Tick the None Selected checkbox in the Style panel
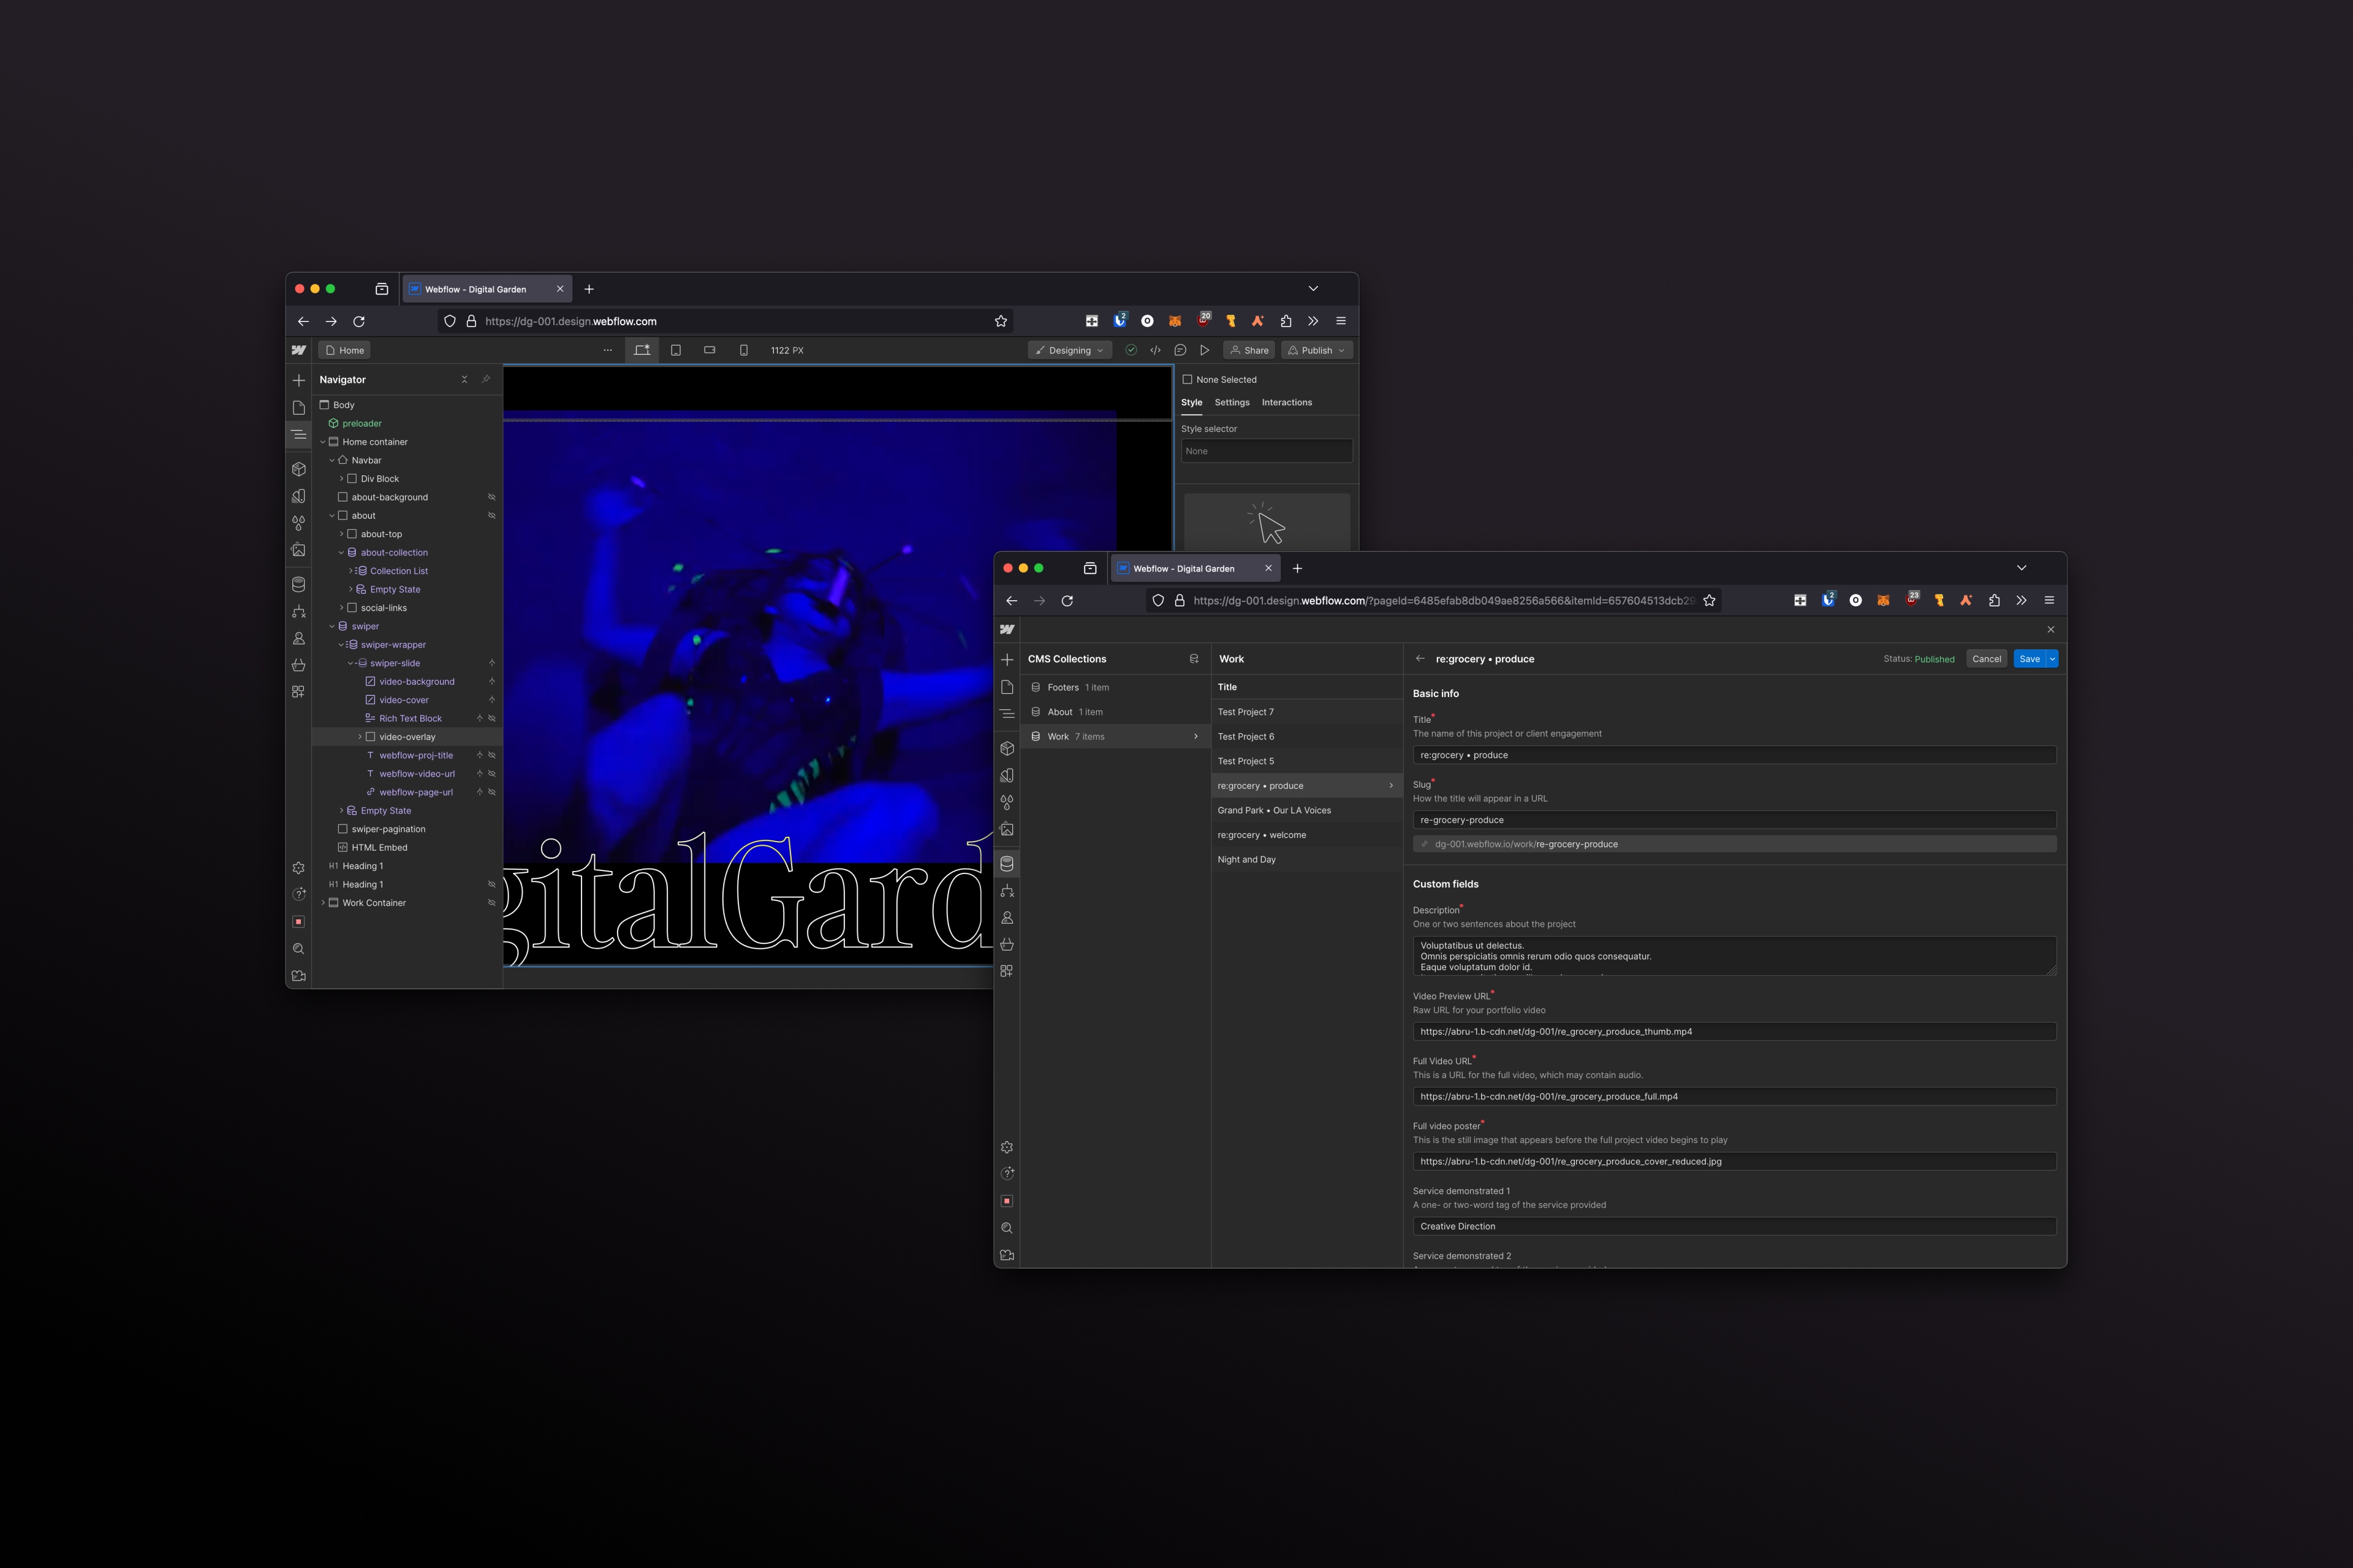Screen dimensions: 2353x1568 point(1188,380)
